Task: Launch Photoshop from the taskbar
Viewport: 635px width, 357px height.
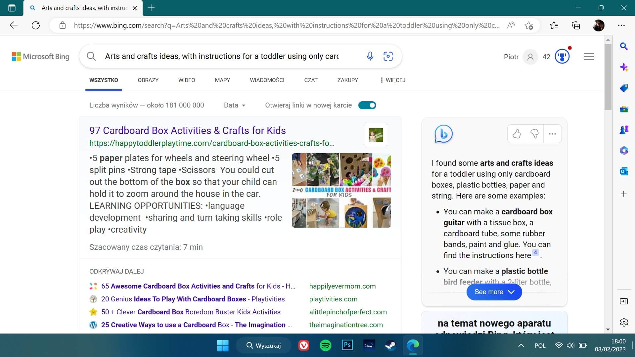Action: [347, 345]
